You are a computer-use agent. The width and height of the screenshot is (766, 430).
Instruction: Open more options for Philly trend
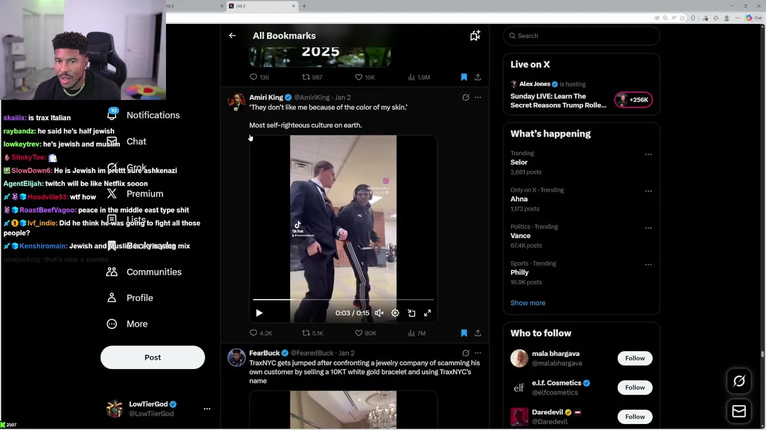click(648, 265)
